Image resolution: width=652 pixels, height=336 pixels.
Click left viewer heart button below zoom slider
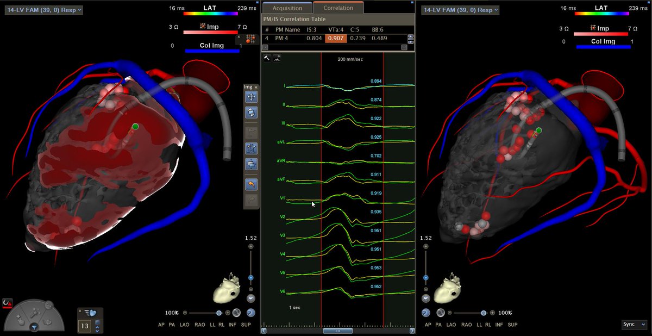coord(251,298)
